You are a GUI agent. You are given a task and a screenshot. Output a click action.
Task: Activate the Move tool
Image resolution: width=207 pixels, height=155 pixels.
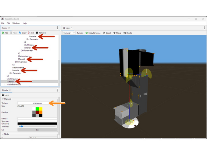[x=117, y=33]
